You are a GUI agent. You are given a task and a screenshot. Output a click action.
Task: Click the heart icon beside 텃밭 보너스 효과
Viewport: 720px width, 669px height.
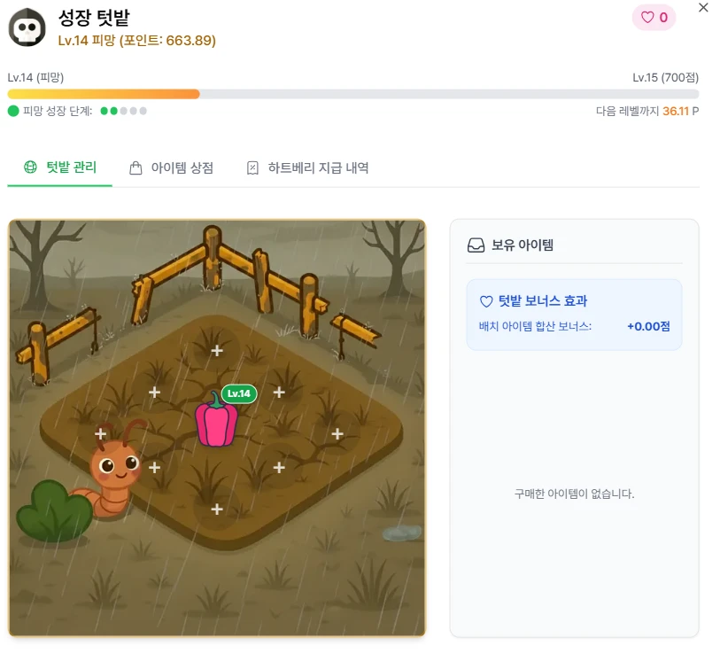[486, 301]
